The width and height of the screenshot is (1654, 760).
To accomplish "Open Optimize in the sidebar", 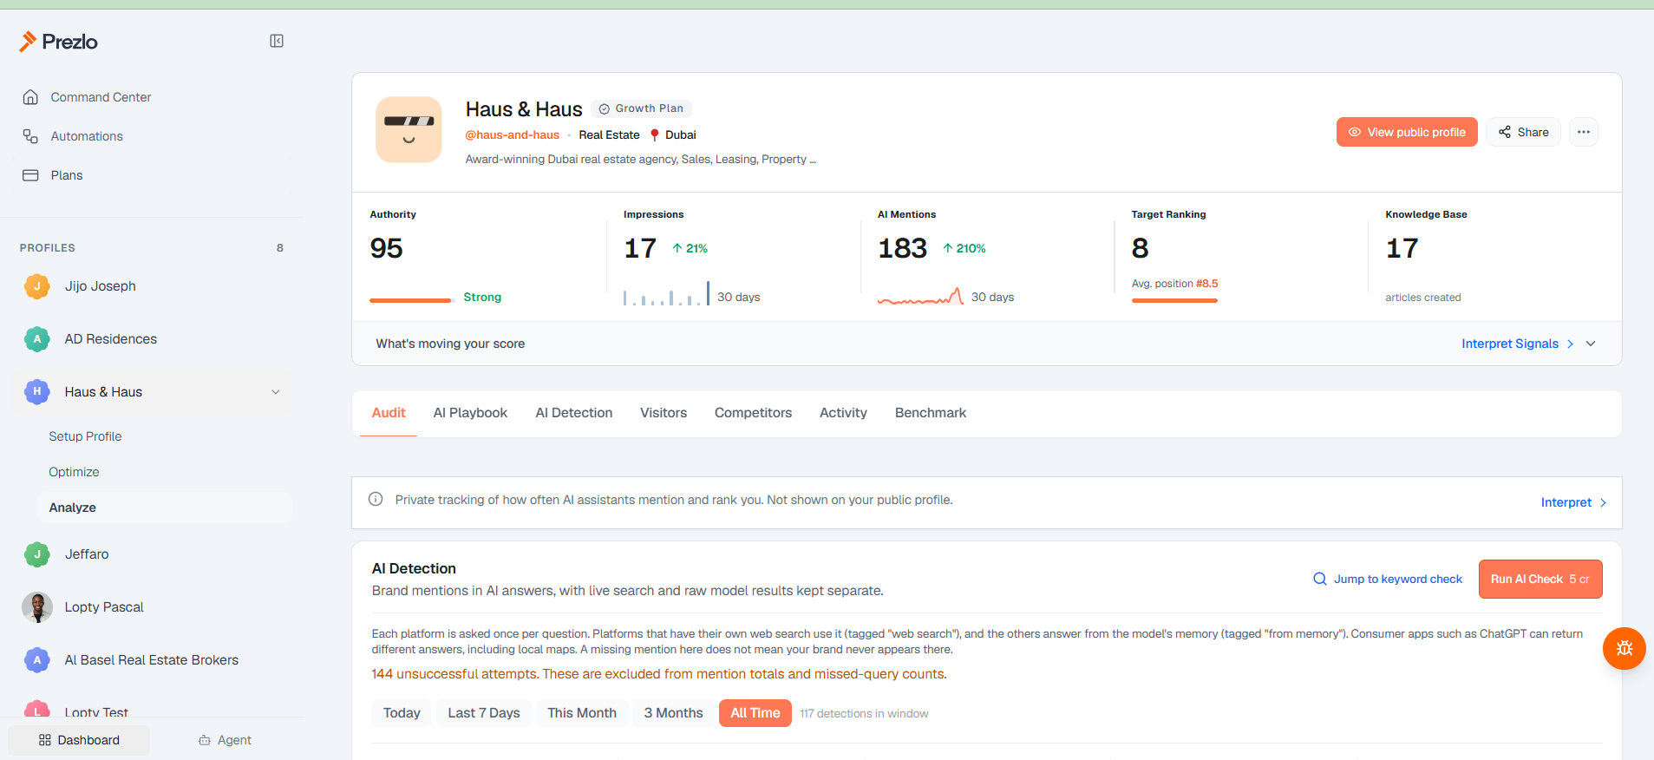I will click(74, 472).
